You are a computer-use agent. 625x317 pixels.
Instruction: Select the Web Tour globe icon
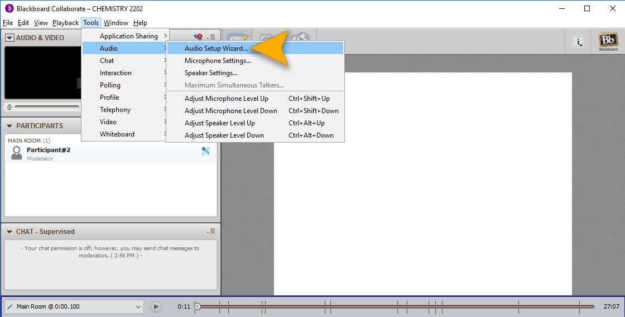coord(300,37)
